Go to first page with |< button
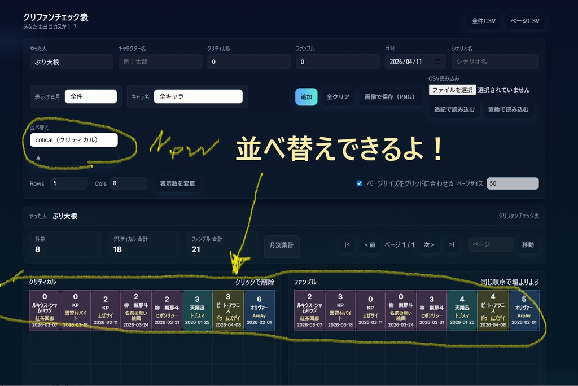This screenshot has height=386, width=578. click(347, 245)
